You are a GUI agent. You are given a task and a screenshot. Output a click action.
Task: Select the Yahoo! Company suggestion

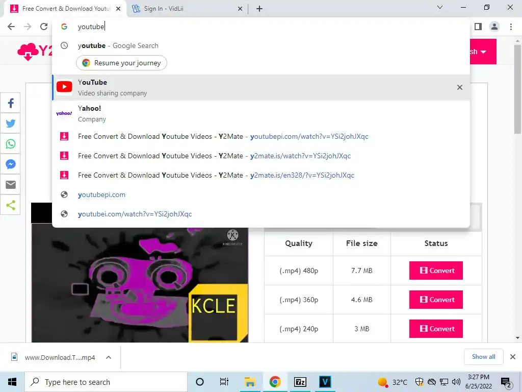(x=260, y=114)
